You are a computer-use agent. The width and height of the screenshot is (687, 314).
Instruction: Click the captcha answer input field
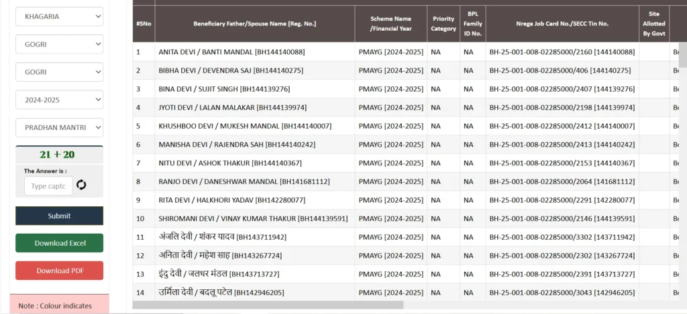coord(48,185)
